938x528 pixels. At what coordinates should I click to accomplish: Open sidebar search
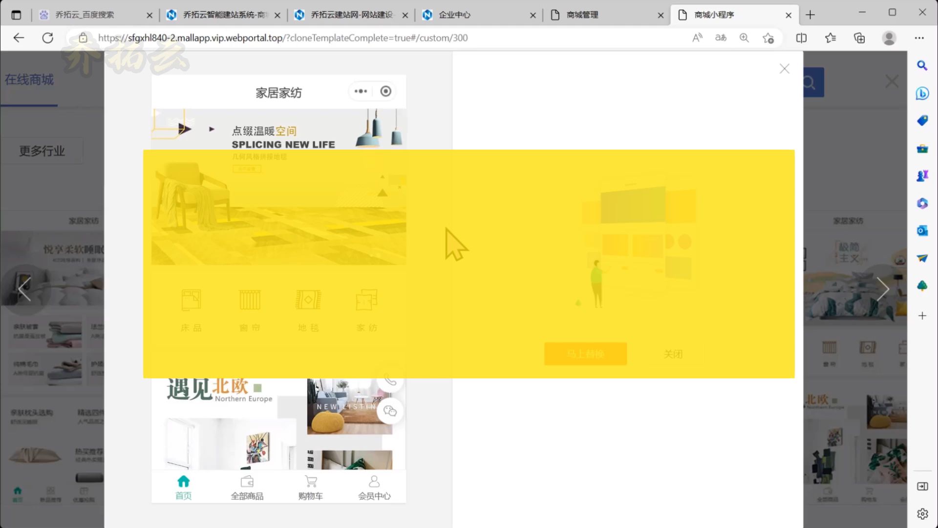922,65
